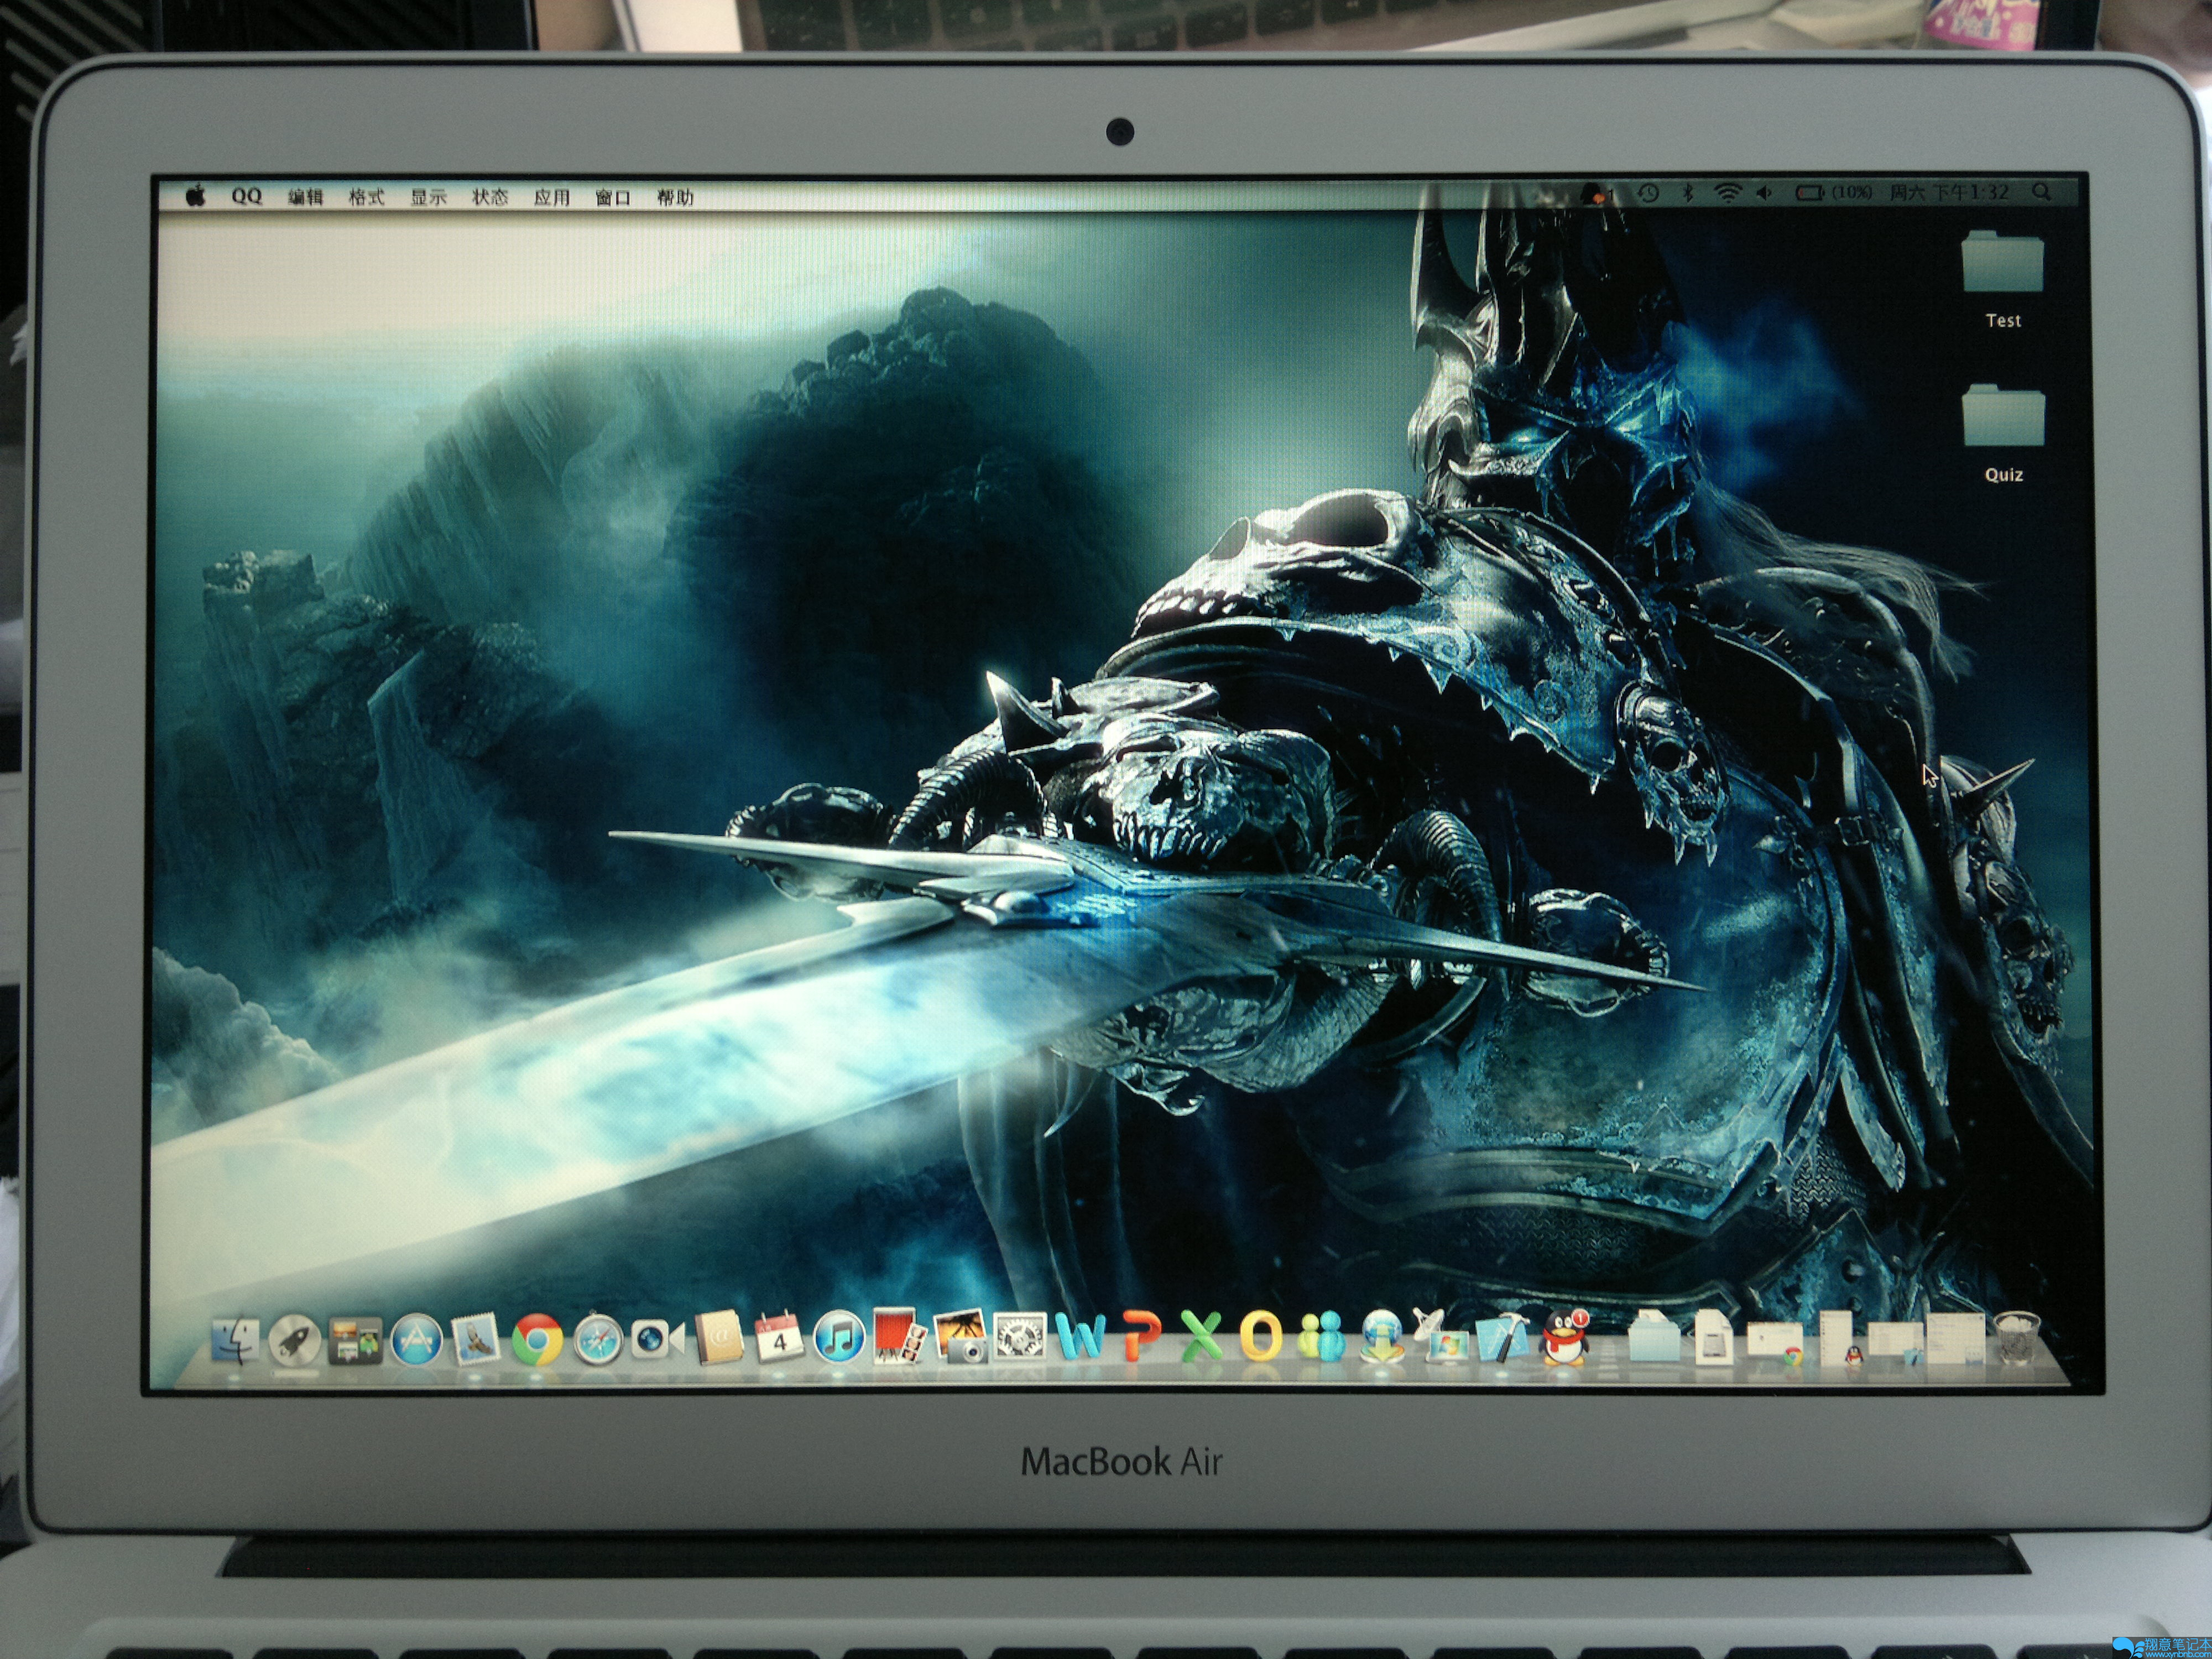Open Finder from the Dock
Image resolution: width=2212 pixels, height=1659 pixels.
coord(236,1340)
